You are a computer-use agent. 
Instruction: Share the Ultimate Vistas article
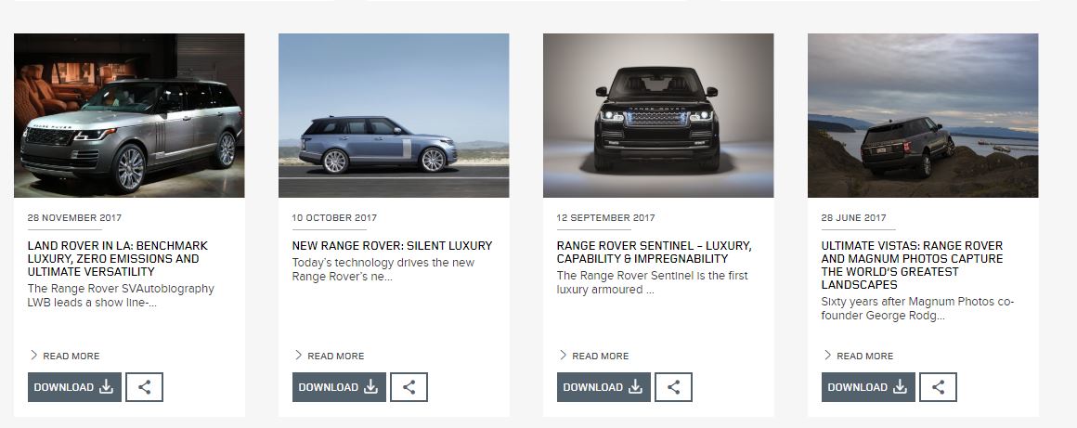coord(938,387)
